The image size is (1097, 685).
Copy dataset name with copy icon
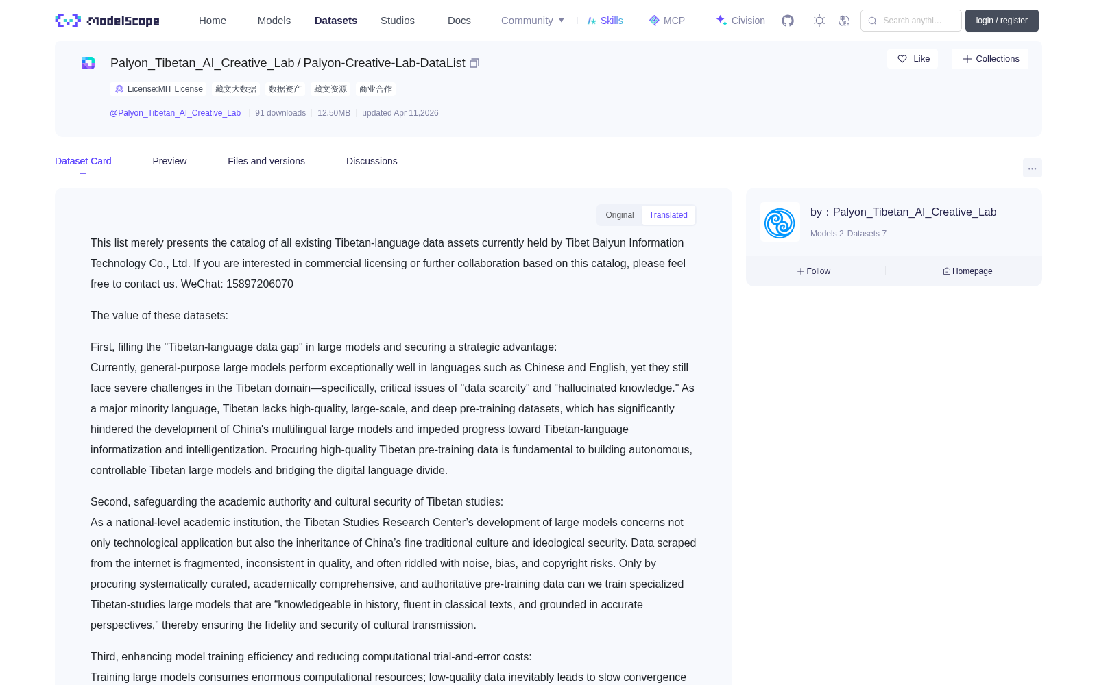point(474,63)
